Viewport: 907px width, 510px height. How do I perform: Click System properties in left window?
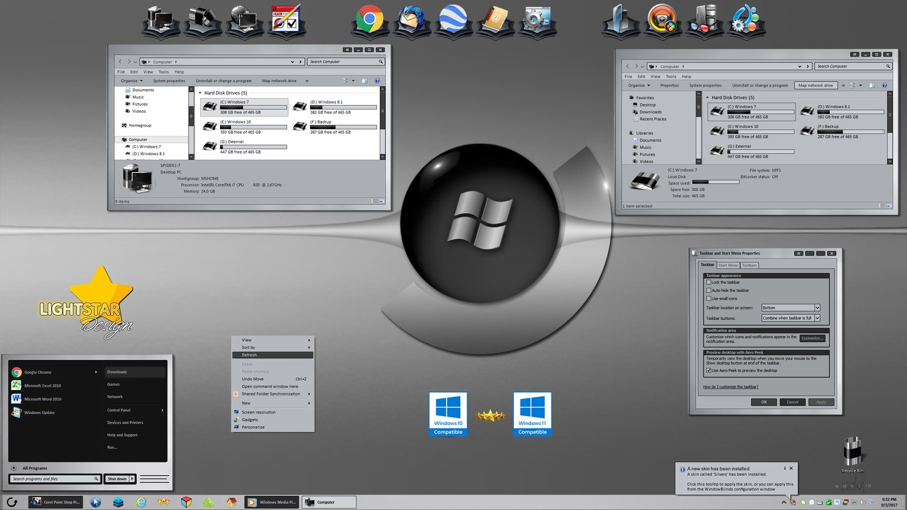(x=169, y=80)
